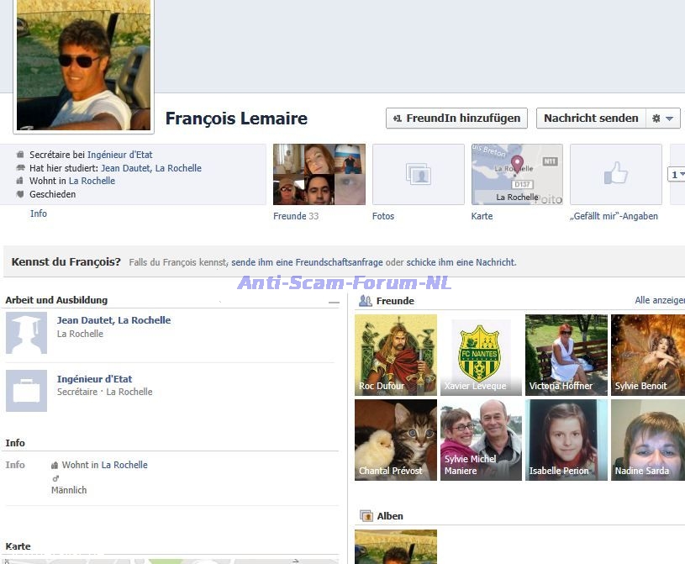This screenshot has height=564, width=685.
Task: Open the Freunde 33 thumbnail collage
Action: click(319, 175)
